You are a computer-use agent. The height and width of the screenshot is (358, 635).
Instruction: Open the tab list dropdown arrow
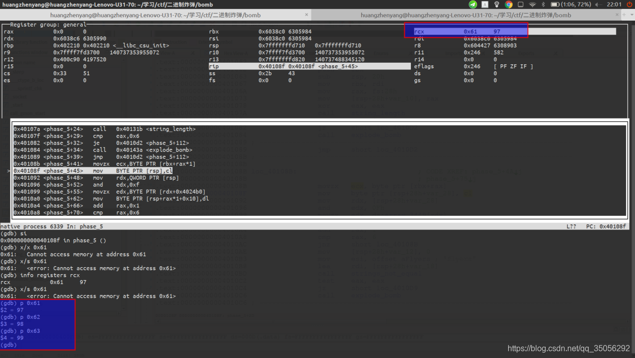tap(631, 15)
